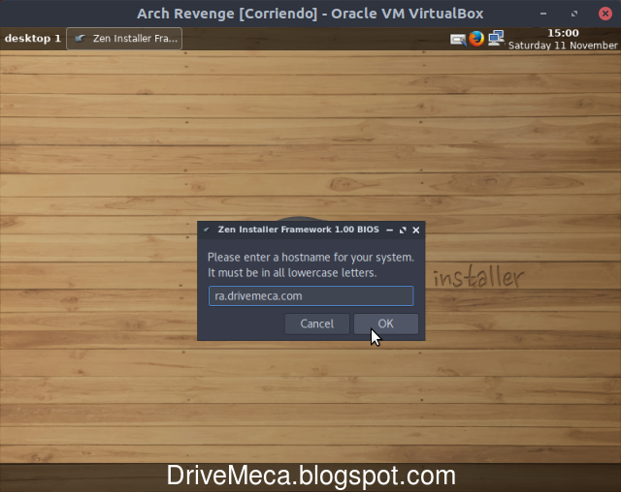The width and height of the screenshot is (621, 492).
Task: Switch the desktop 1 workspace label
Action: (x=32, y=39)
